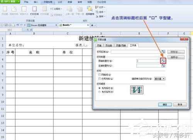Screen dimensions: 193x140
Task: Click the first quick access toolbar icon
Action: (2, 25)
